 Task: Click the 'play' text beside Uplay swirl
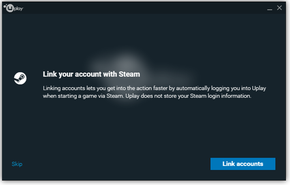pos(19,9)
